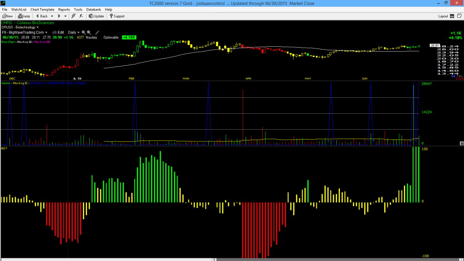Screen dimensions: 464x261
Task: Open the Reports menu
Action: click(64, 10)
